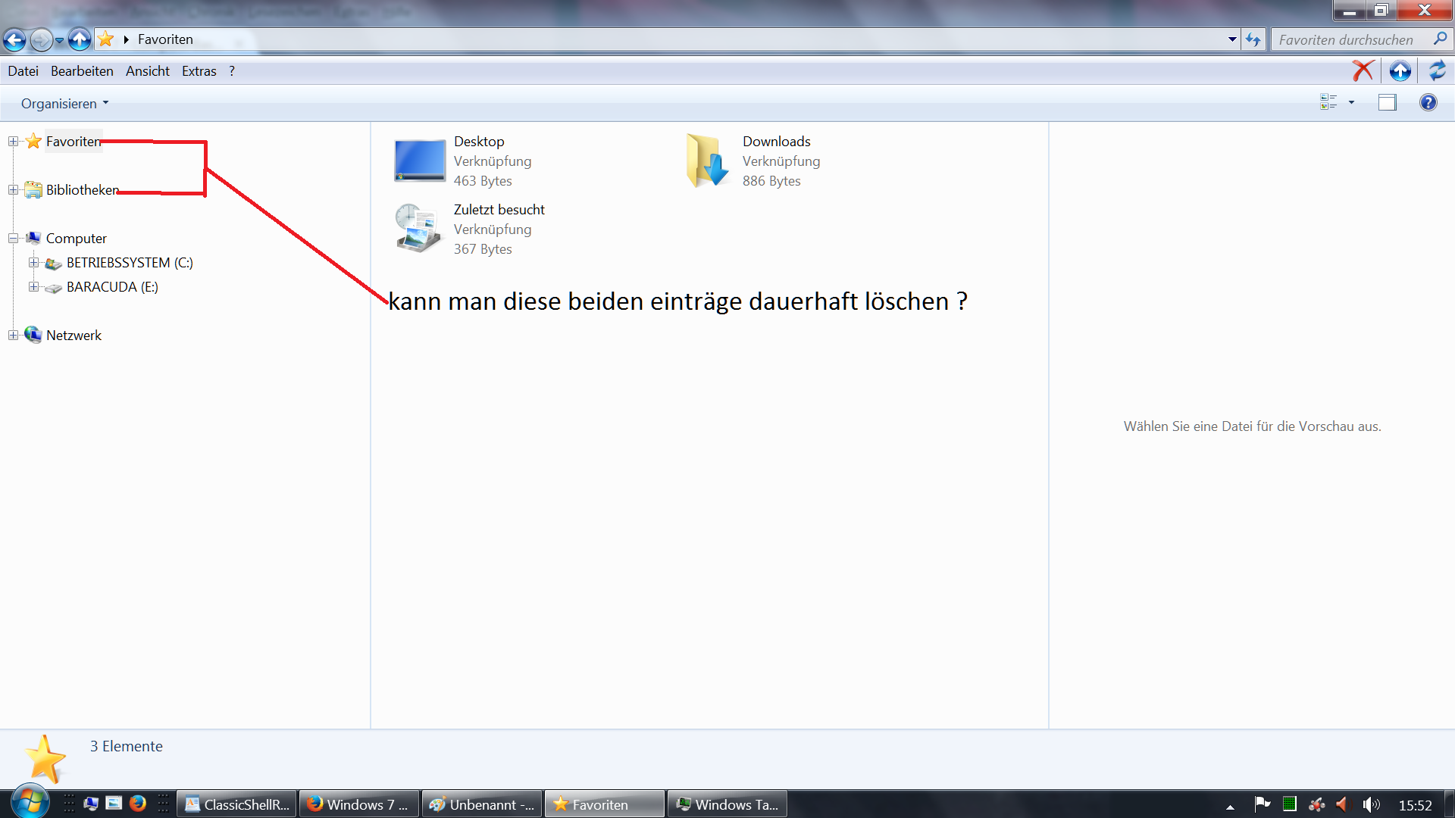Open the view options dropdown arrow
The width and height of the screenshot is (1455, 818).
1351,102
